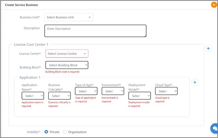This screenshot has width=218, height=138.
Task: Click the 'Business criticality is required' message
Action: pos(59,104)
